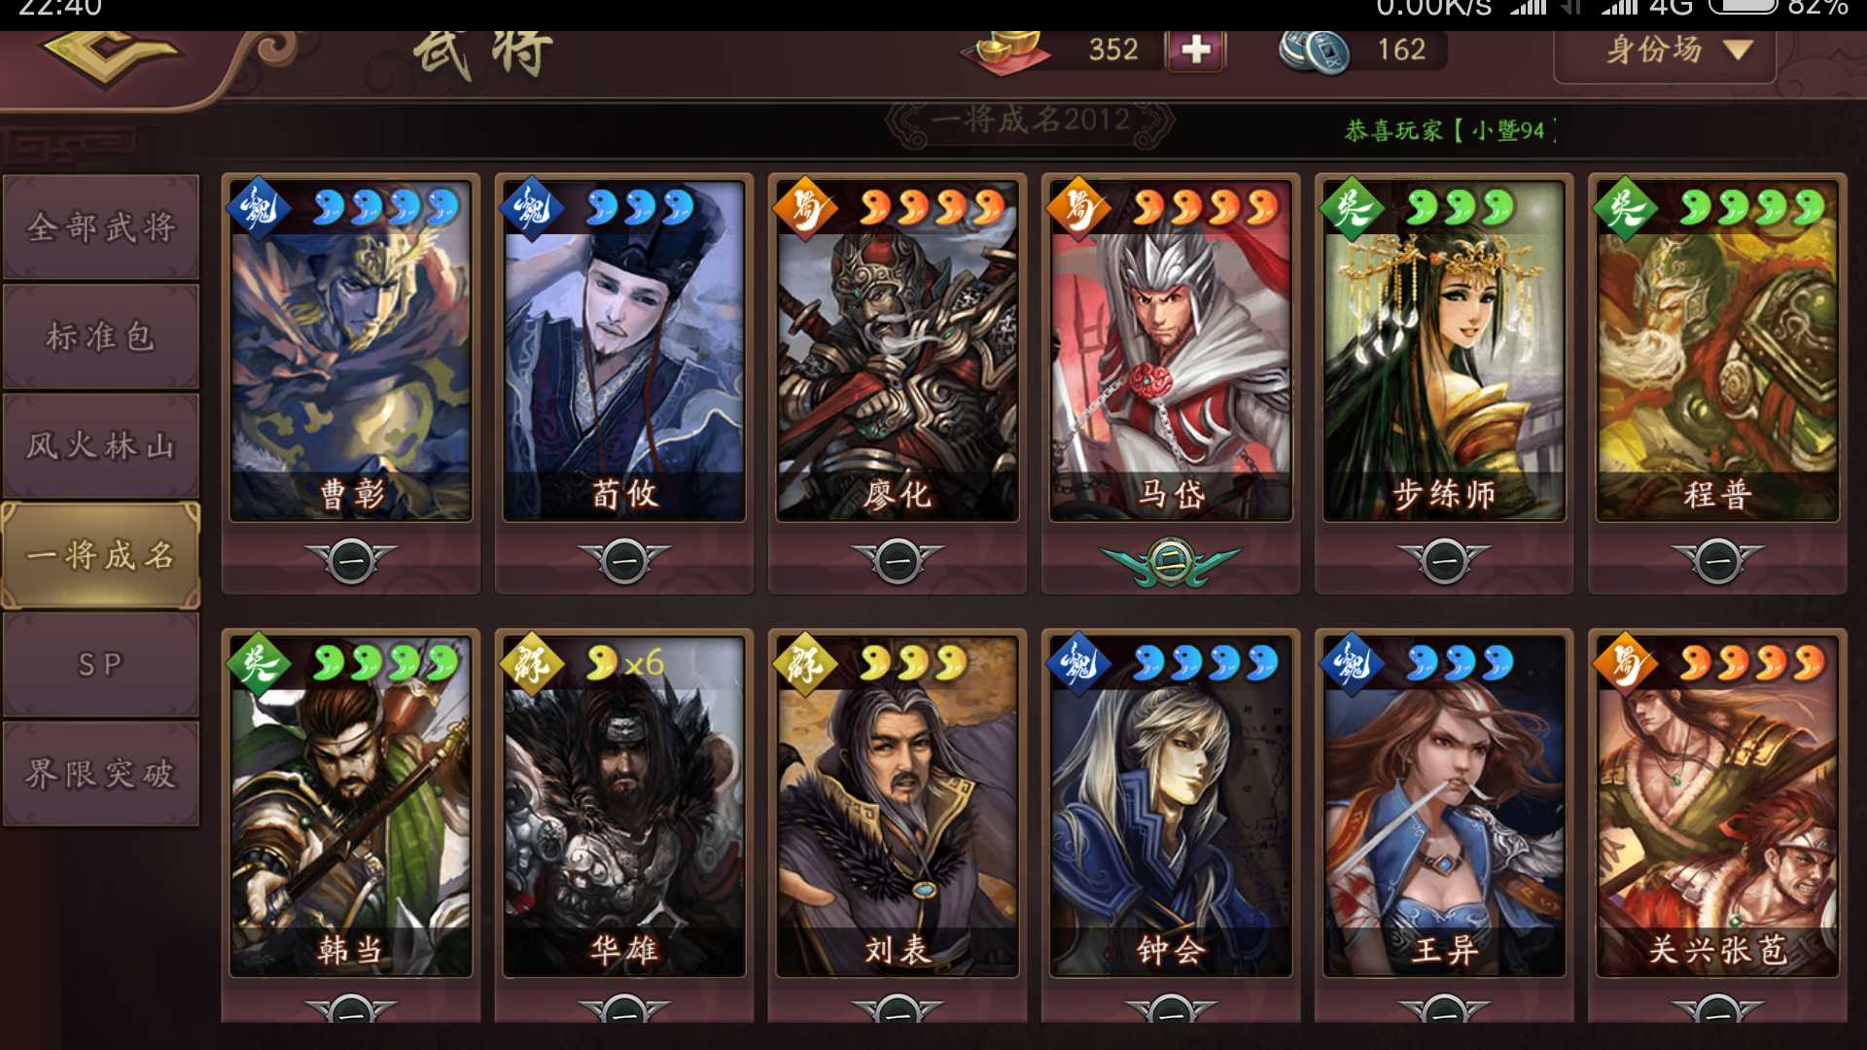The width and height of the screenshot is (1867, 1050).
Task: Tap the Qun faction badge on 华雄
Action: 531,662
